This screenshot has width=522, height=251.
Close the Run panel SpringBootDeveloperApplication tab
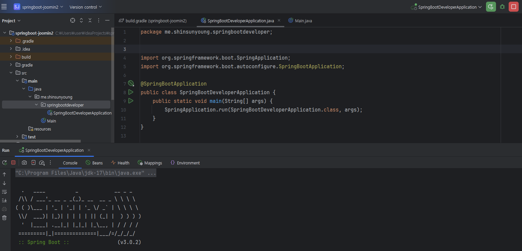coord(89,150)
